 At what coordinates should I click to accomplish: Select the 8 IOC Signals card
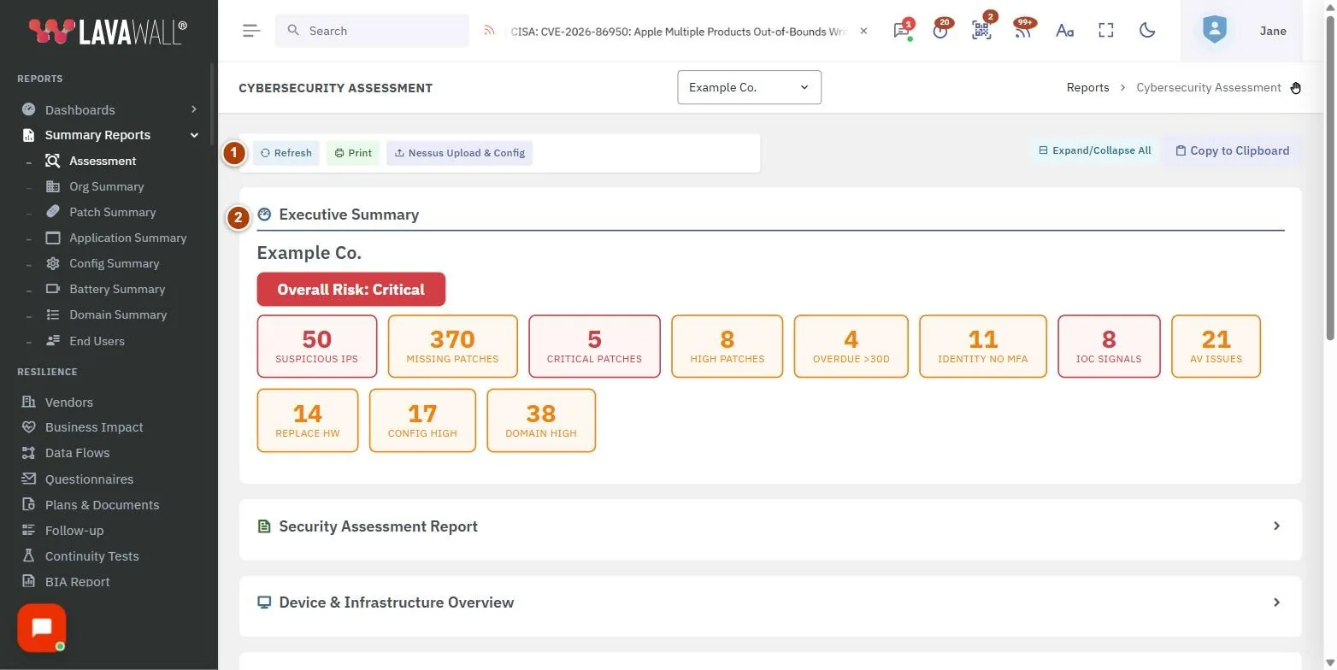point(1109,346)
